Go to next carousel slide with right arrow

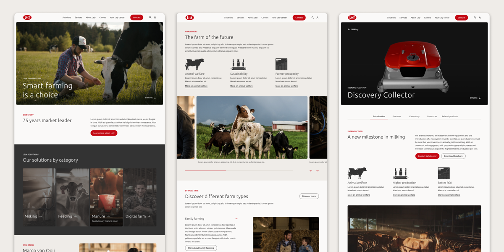[x=318, y=171]
